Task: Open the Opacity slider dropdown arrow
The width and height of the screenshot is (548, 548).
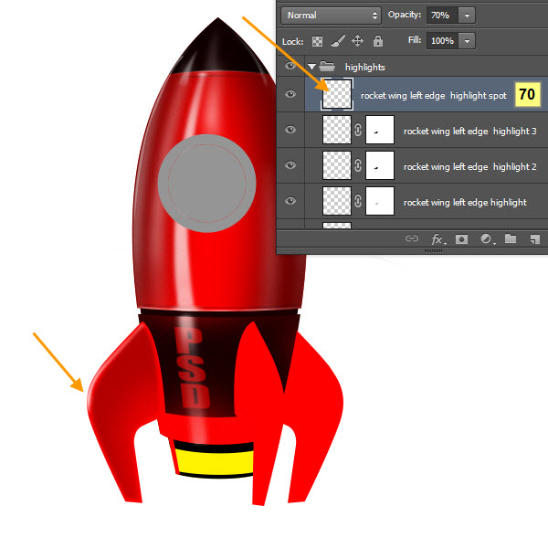Action: click(468, 16)
